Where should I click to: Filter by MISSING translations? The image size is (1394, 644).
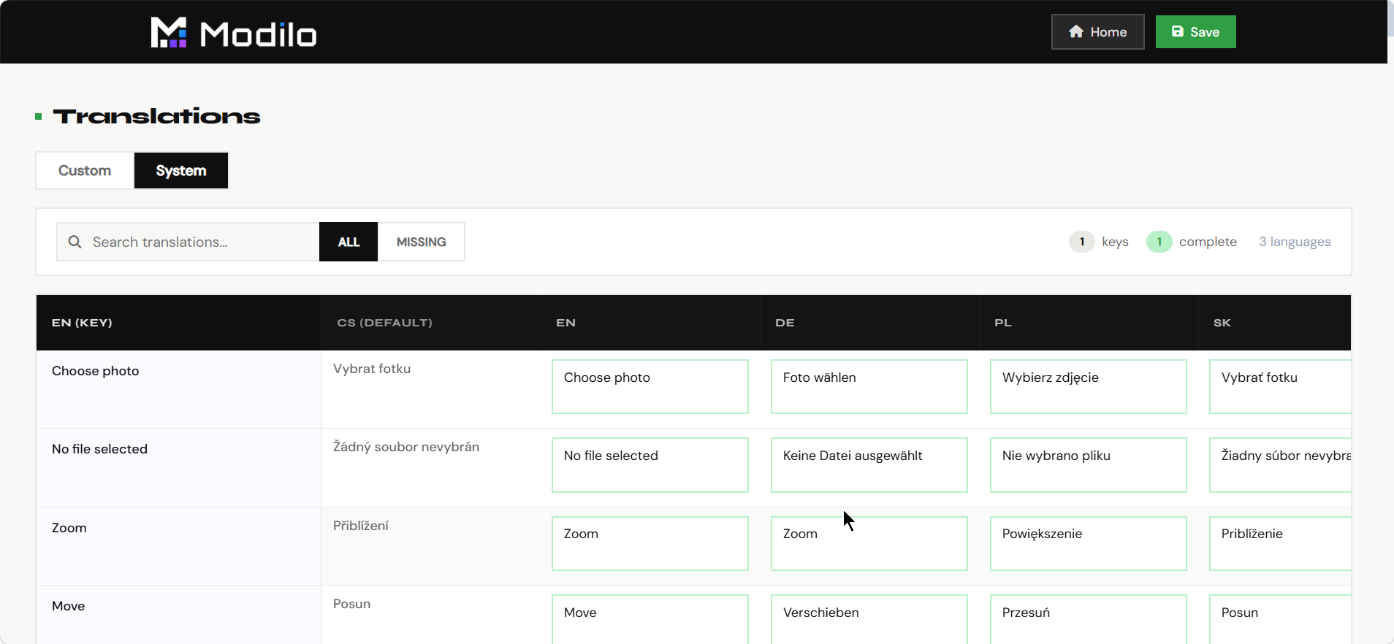[422, 242]
